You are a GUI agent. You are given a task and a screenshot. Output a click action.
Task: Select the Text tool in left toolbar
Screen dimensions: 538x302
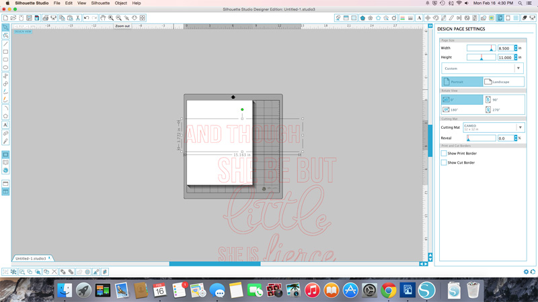click(5, 125)
